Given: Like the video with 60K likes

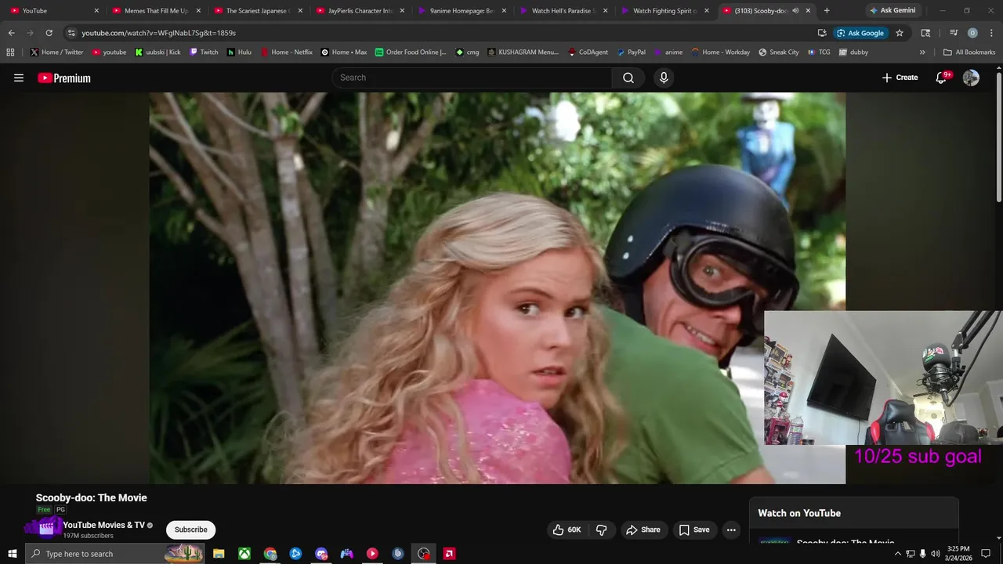Looking at the screenshot, I should pos(567,530).
